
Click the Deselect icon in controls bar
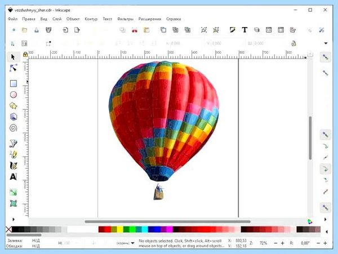48,43
